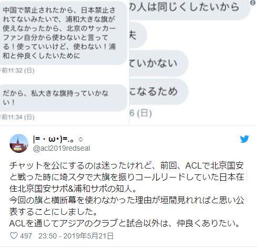This screenshot has height=250, width=257.
Task: Click the Twitter bird logo icon
Action: (x=244, y=139)
